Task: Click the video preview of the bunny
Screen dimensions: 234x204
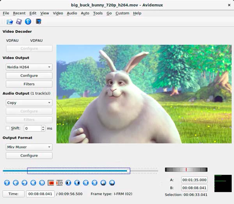Action: (x=144, y=94)
